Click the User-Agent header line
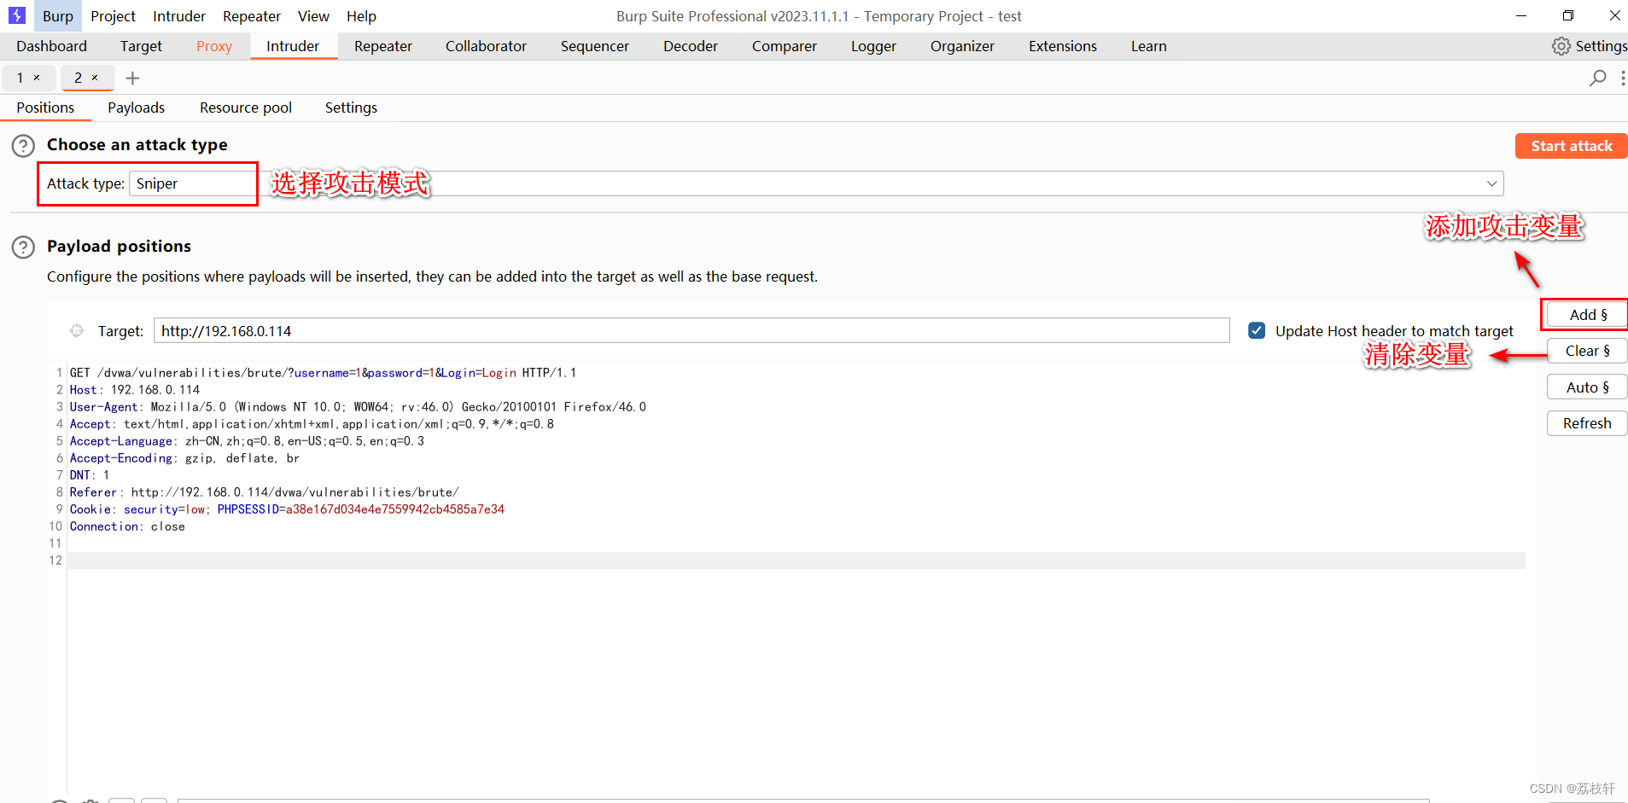Viewport: 1628px width, 803px height. tap(358, 407)
